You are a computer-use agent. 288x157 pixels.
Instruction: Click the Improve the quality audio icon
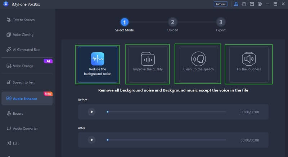pos(148,59)
